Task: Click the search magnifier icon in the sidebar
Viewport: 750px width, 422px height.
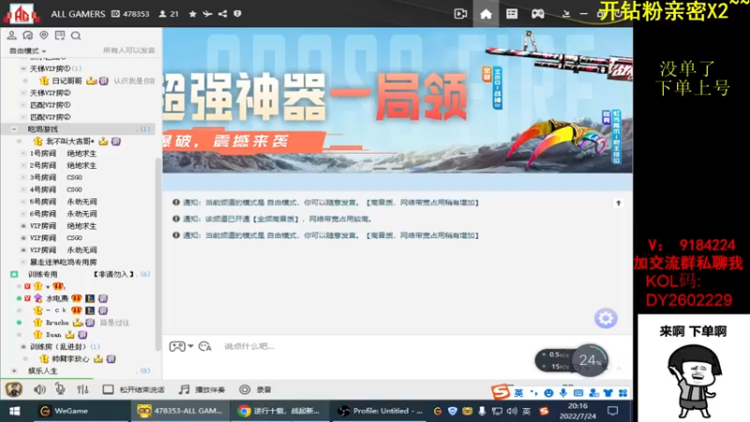Action: (x=76, y=36)
